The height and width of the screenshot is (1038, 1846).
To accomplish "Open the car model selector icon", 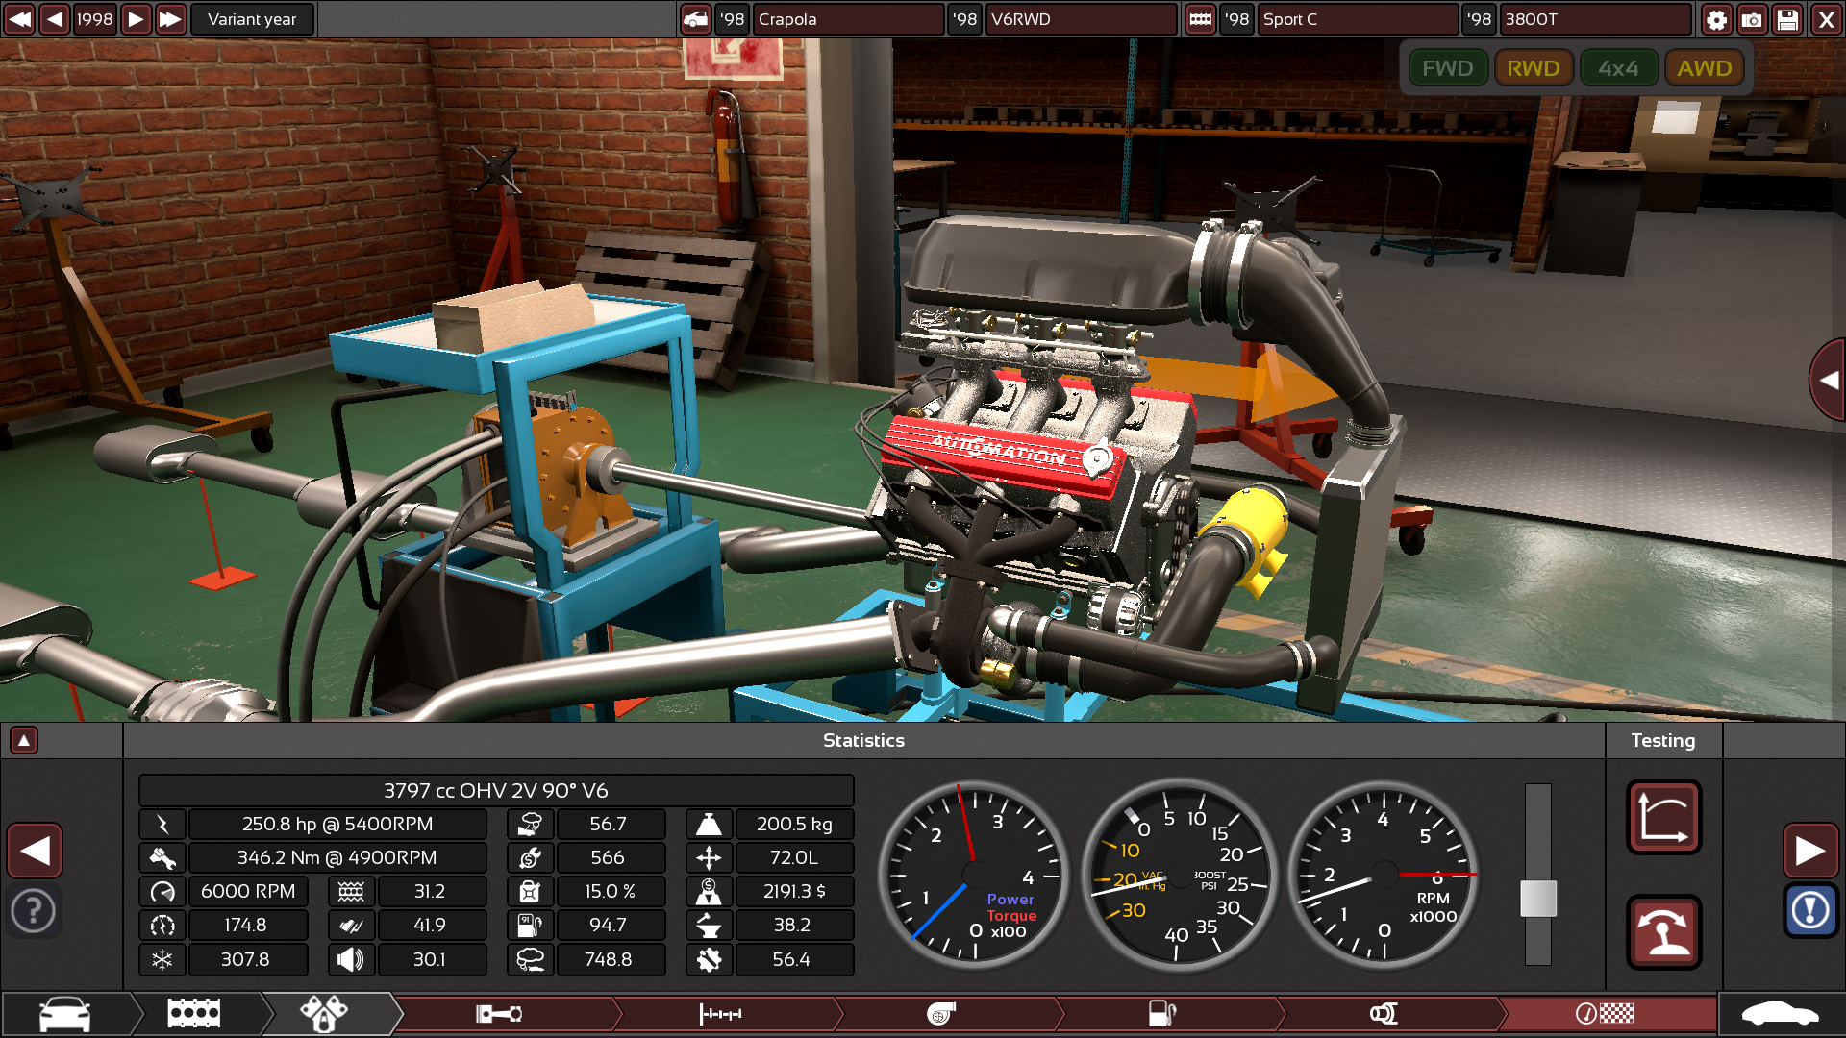I will pos(695,19).
